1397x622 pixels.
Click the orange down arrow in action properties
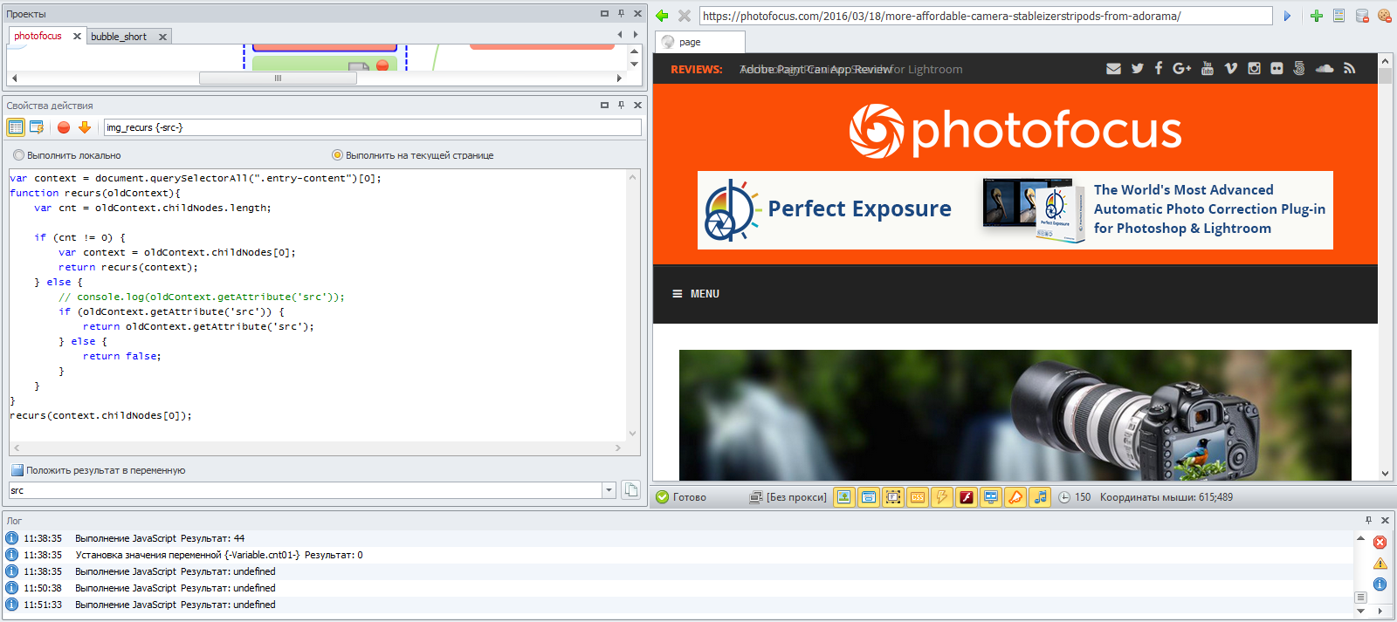tap(85, 127)
